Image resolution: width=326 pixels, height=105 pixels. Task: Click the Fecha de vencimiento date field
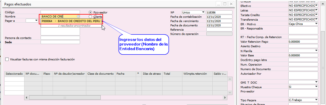(219, 21)
